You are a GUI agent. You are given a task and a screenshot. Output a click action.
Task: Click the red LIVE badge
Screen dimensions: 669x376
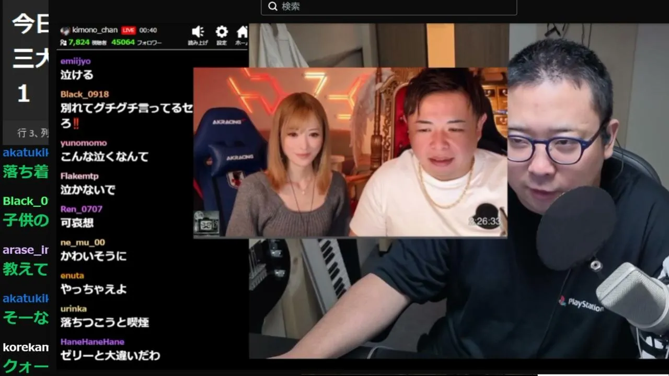coord(128,30)
